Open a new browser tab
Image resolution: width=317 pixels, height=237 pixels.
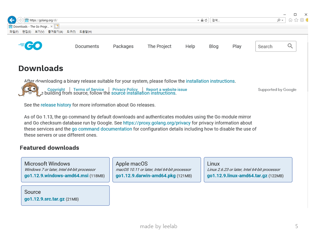(x=57, y=26)
